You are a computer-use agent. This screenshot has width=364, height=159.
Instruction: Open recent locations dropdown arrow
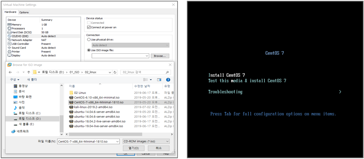(x=23, y=72)
